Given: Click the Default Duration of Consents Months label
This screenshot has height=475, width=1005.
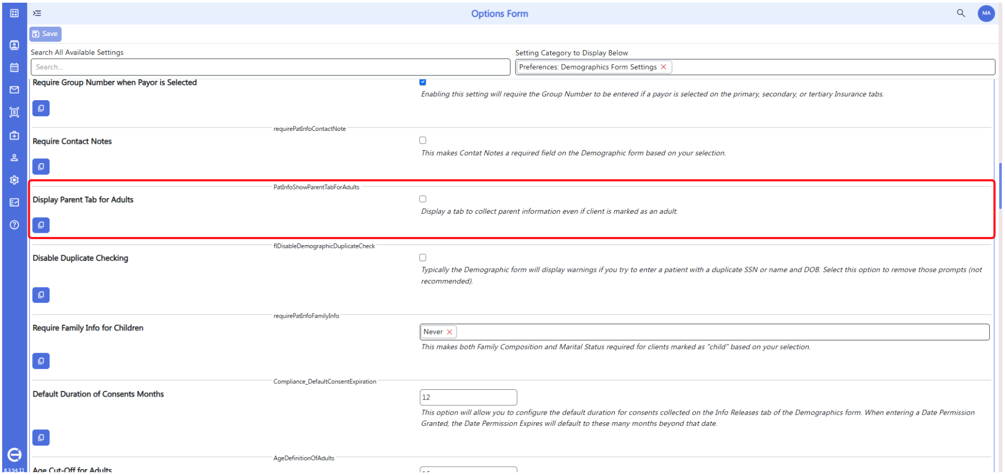Looking at the screenshot, I should [x=98, y=394].
